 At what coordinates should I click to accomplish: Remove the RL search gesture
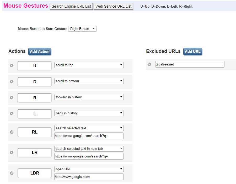(12, 132)
